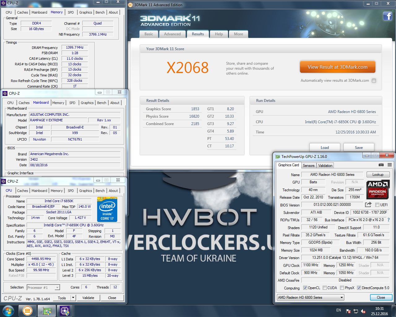Switch to GPU-Z via its taskbar icon
The width and height of the screenshot is (396, 317).
[x=47, y=311]
